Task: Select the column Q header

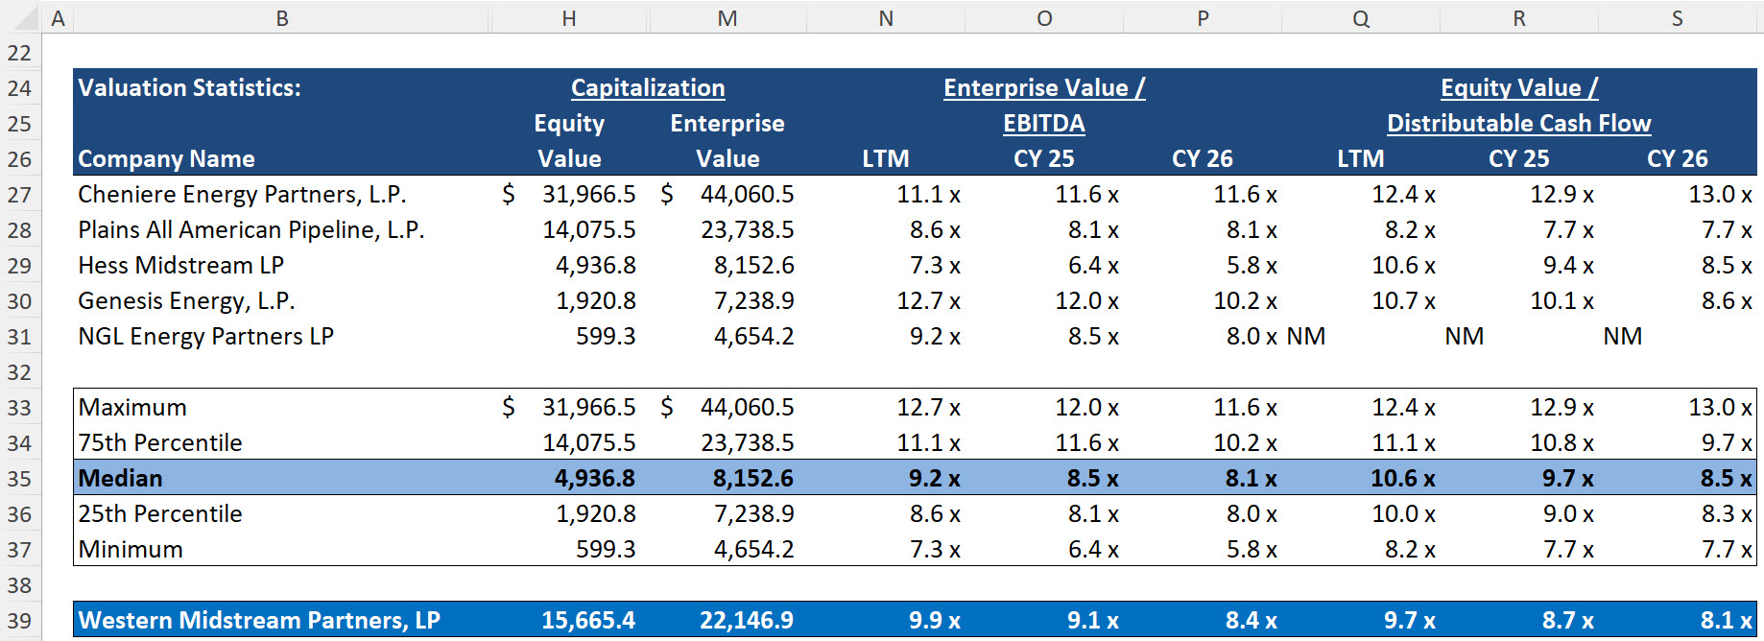Action: tap(1361, 18)
